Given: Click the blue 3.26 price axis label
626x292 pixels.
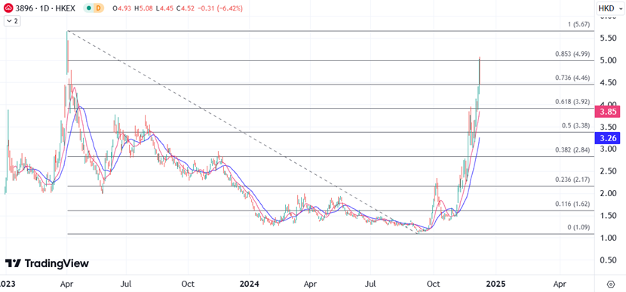Looking at the screenshot, I should click(607, 138).
